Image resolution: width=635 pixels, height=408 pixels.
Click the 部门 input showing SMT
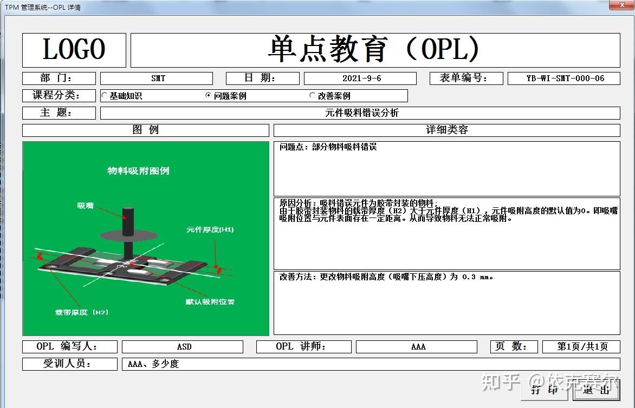point(156,78)
